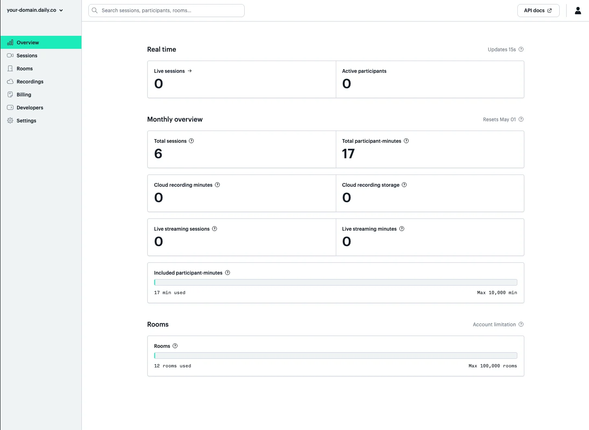The height and width of the screenshot is (430, 589).
Task: Click external link icon on API docs
Action: tap(550, 11)
